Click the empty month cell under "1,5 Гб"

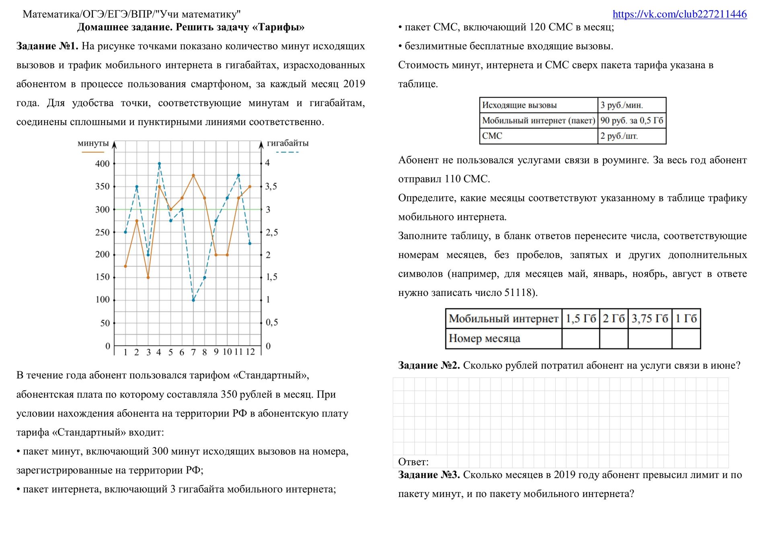[x=581, y=339]
